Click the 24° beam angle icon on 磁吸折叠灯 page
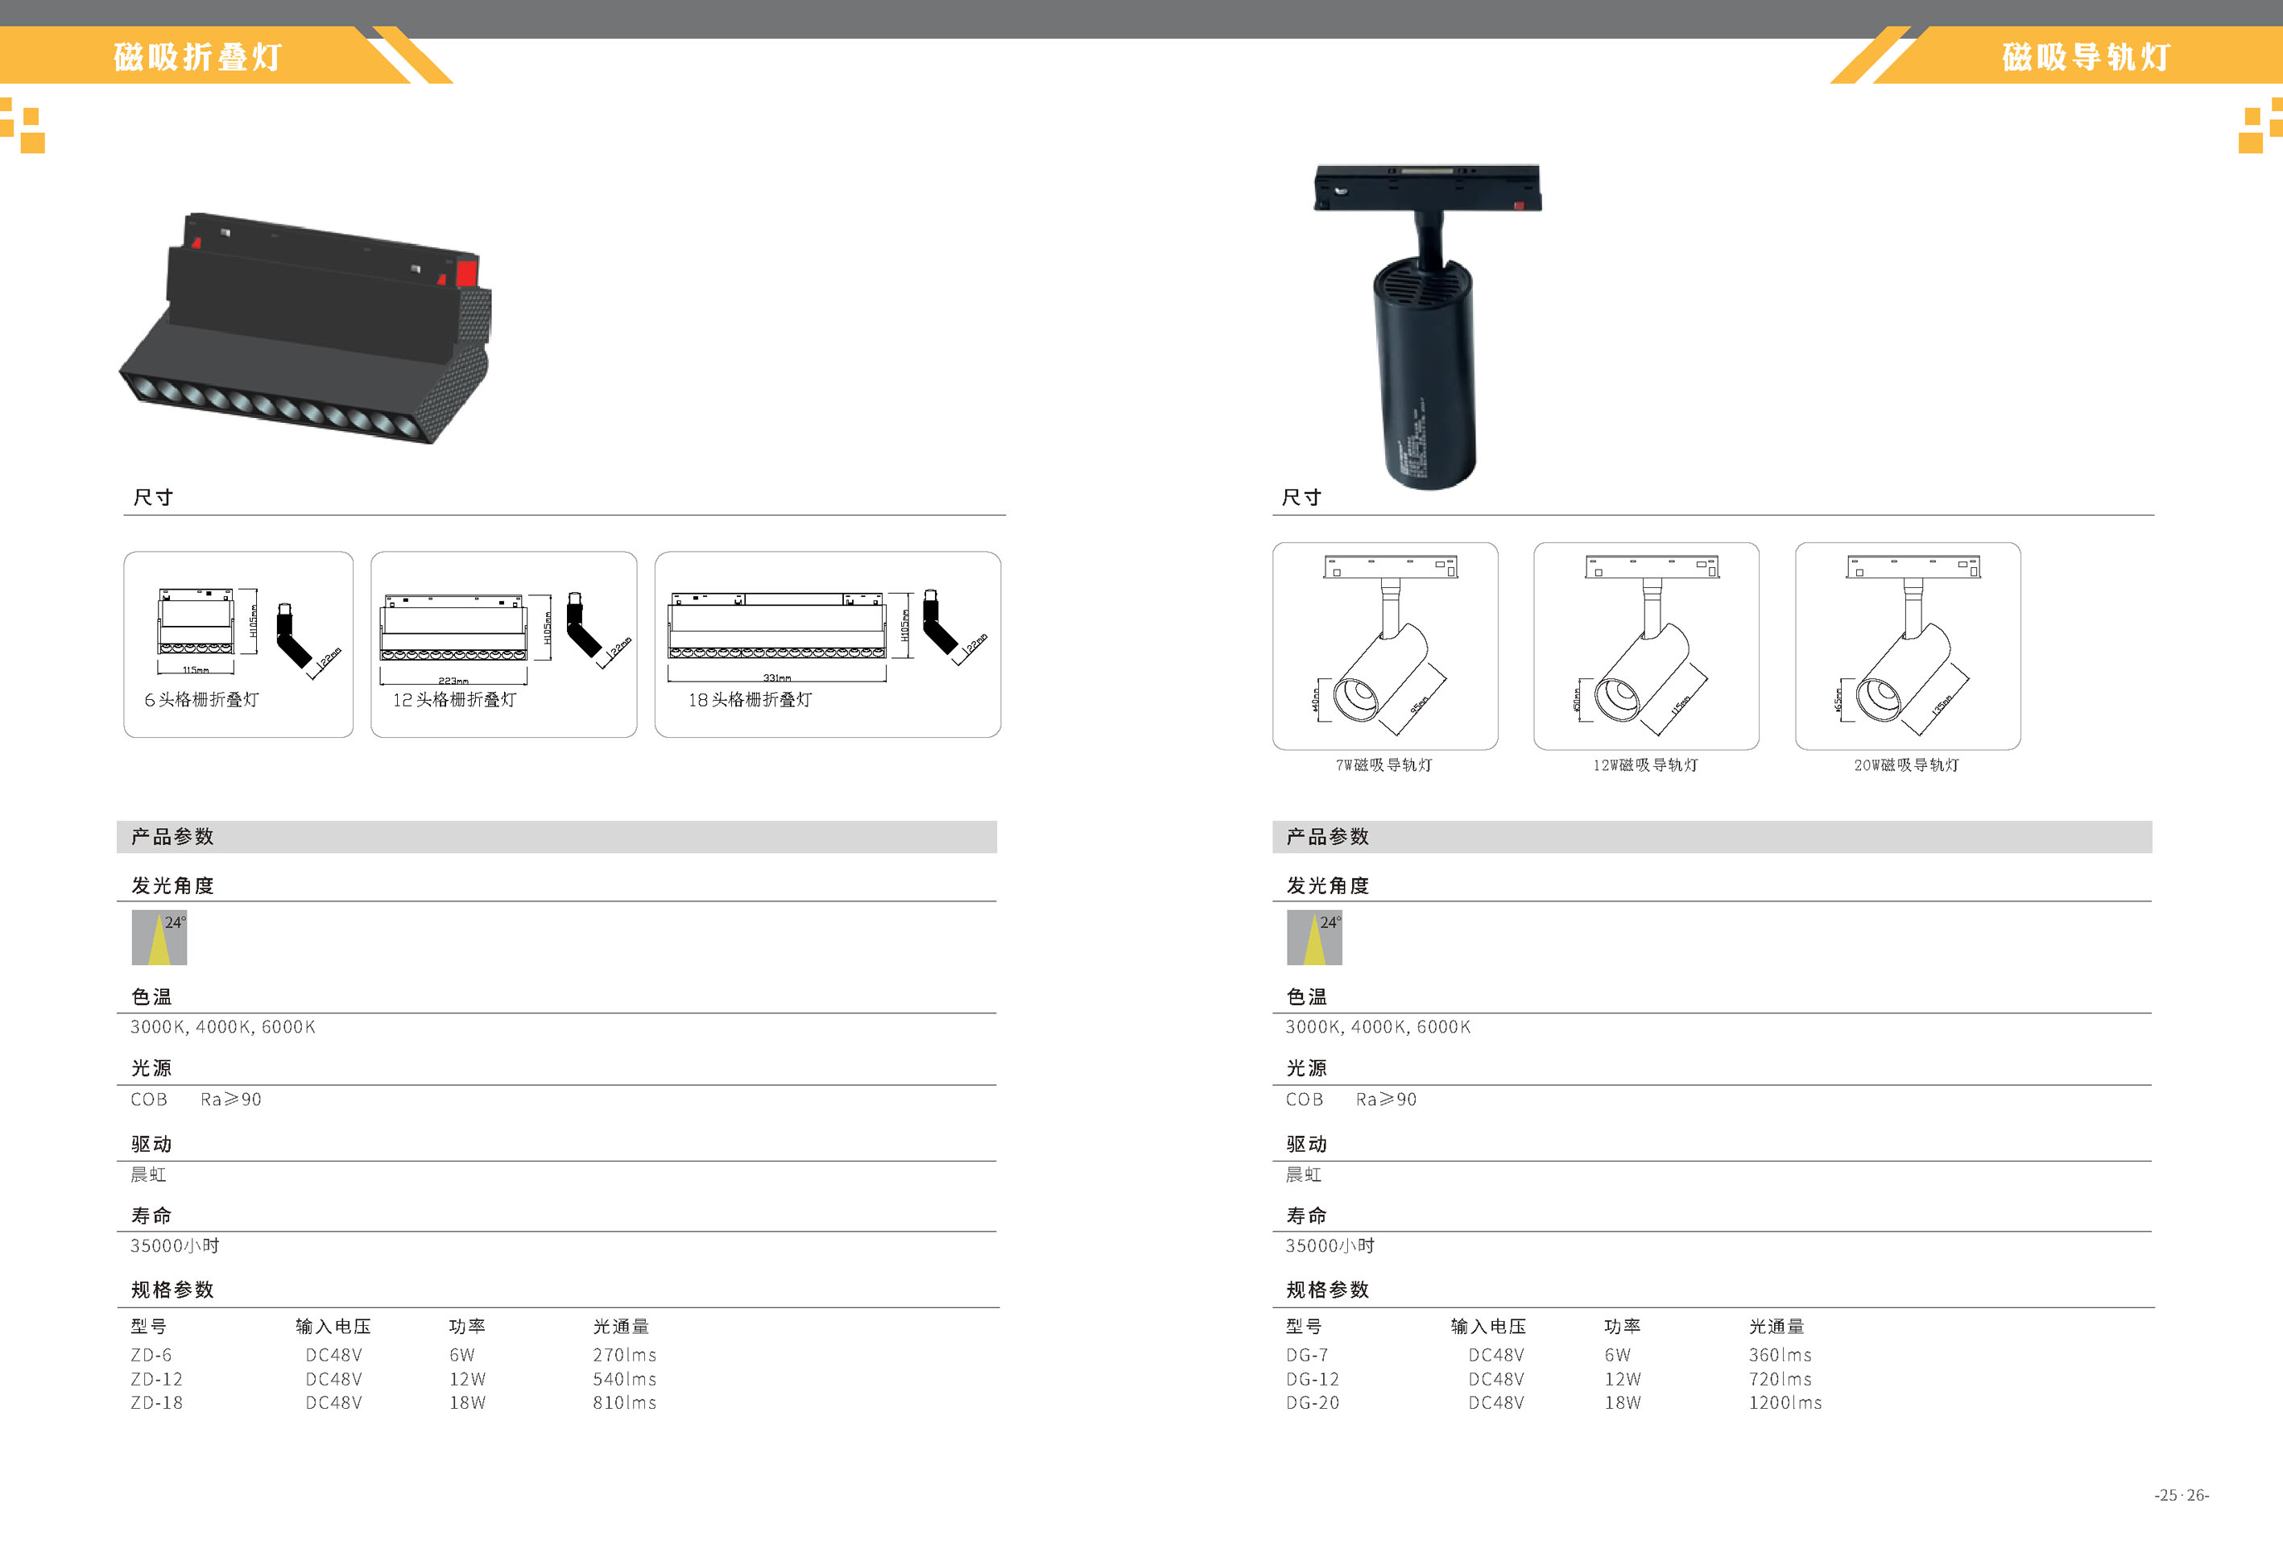Viewport: 2283px width, 1549px height. pos(159,937)
